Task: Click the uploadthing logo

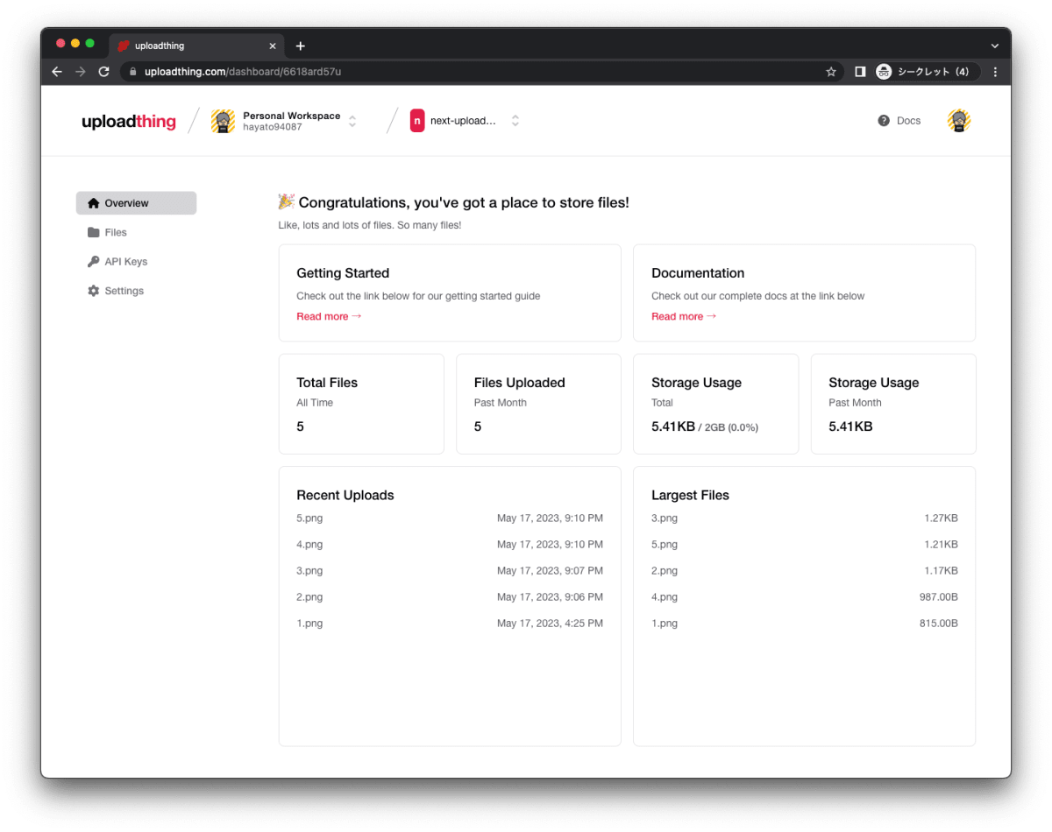Action: (x=128, y=121)
